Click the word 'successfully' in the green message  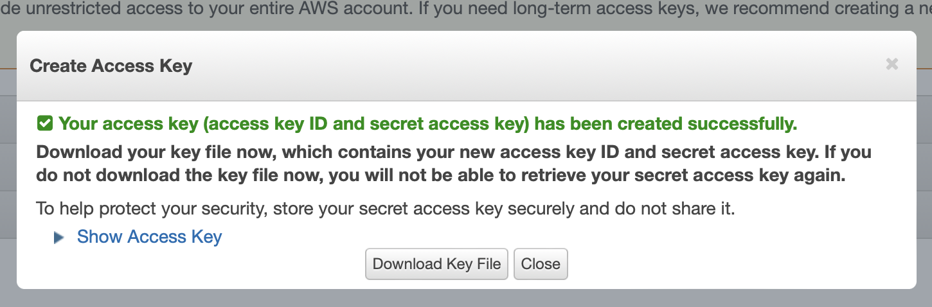(x=748, y=123)
